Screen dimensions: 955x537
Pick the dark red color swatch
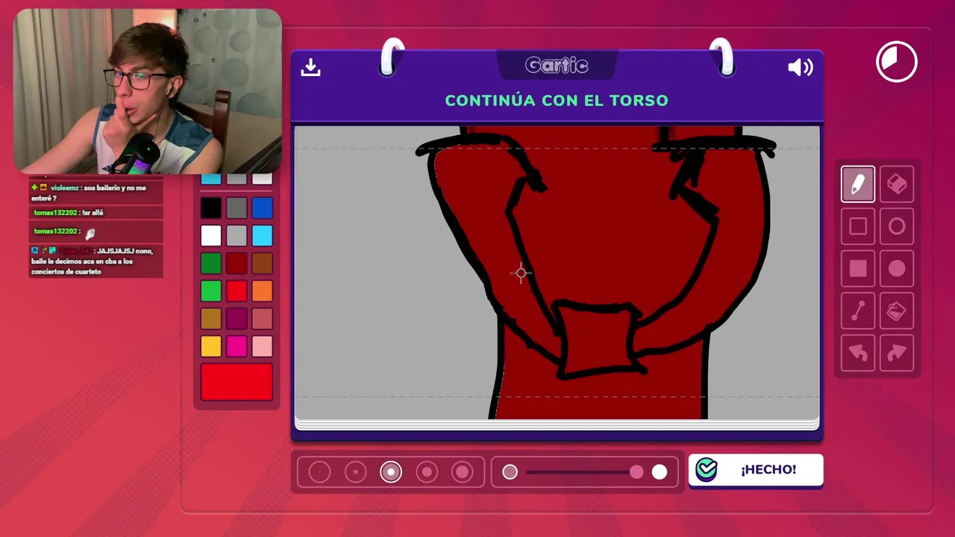(x=237, y=263)
